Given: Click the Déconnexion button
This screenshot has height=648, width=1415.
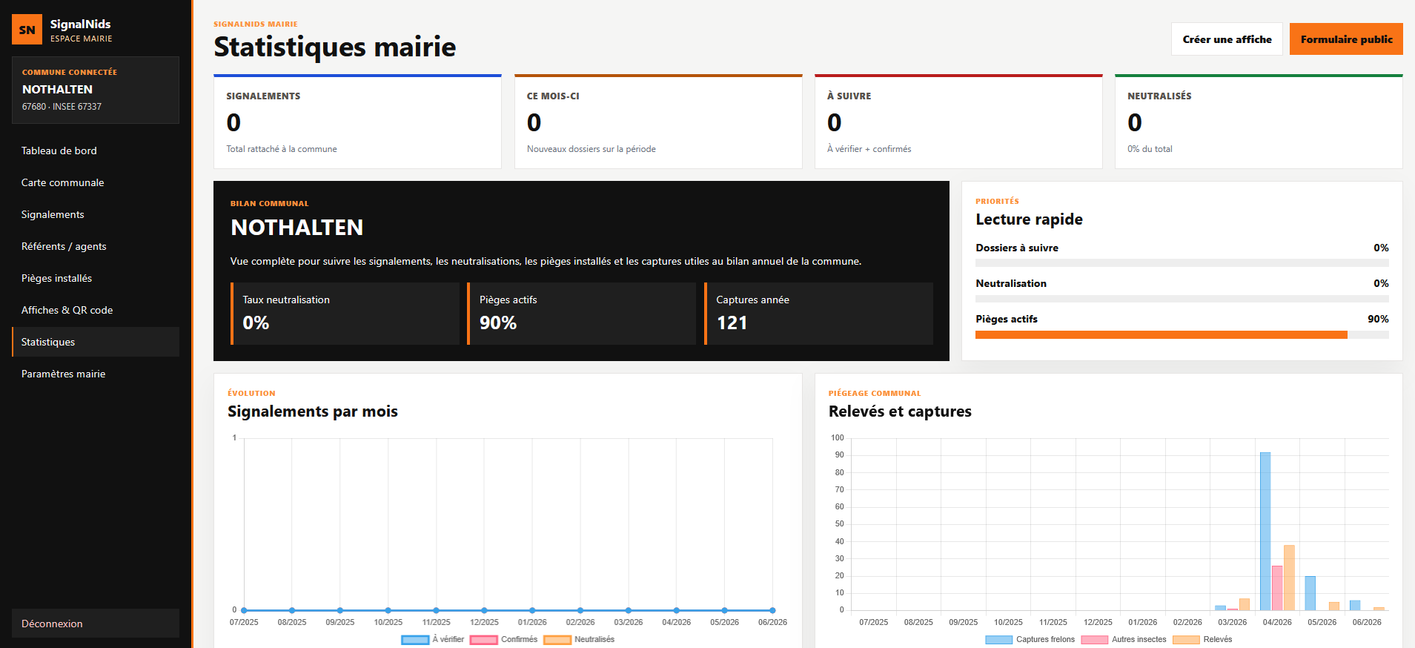Looking at the screenshot, I should pos(96,624).
